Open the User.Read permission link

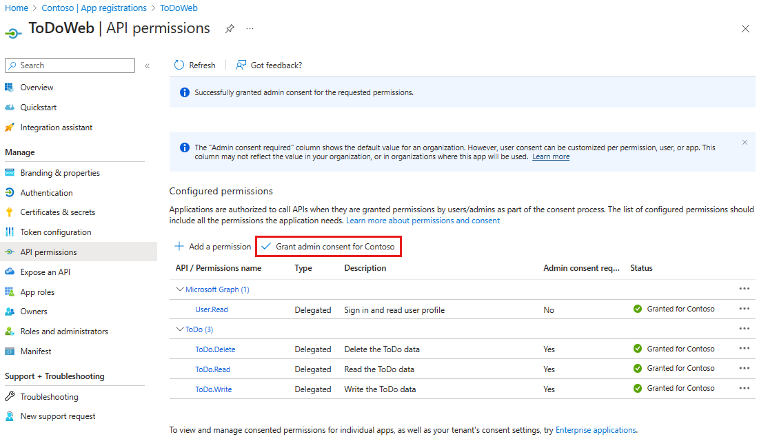[x=212, y=309]
